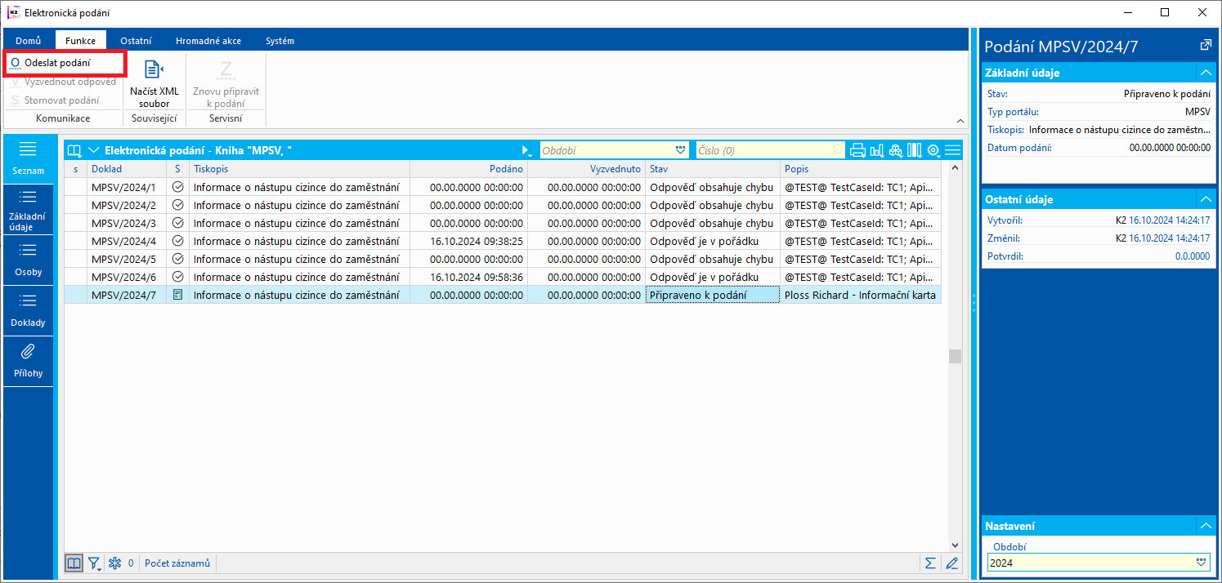Click the Popis column header

(860, 169)
